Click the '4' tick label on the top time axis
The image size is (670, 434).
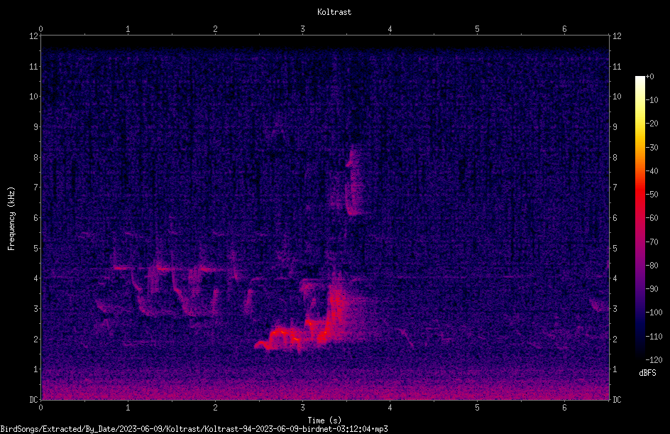(390, 29)
